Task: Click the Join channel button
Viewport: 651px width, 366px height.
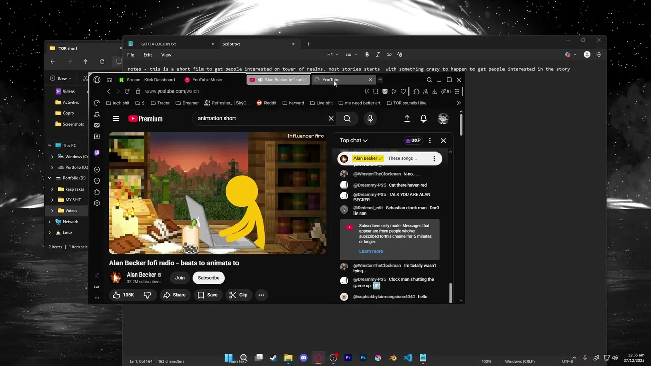Action: click(180, 278)
